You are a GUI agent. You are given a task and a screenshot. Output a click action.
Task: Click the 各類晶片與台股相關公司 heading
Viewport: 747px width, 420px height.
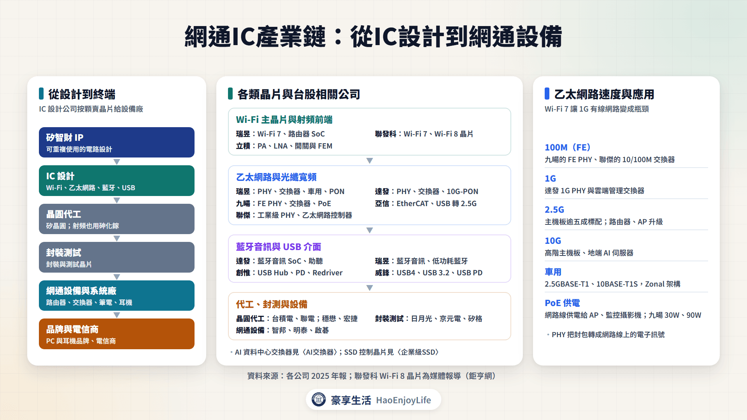point(299,94)
